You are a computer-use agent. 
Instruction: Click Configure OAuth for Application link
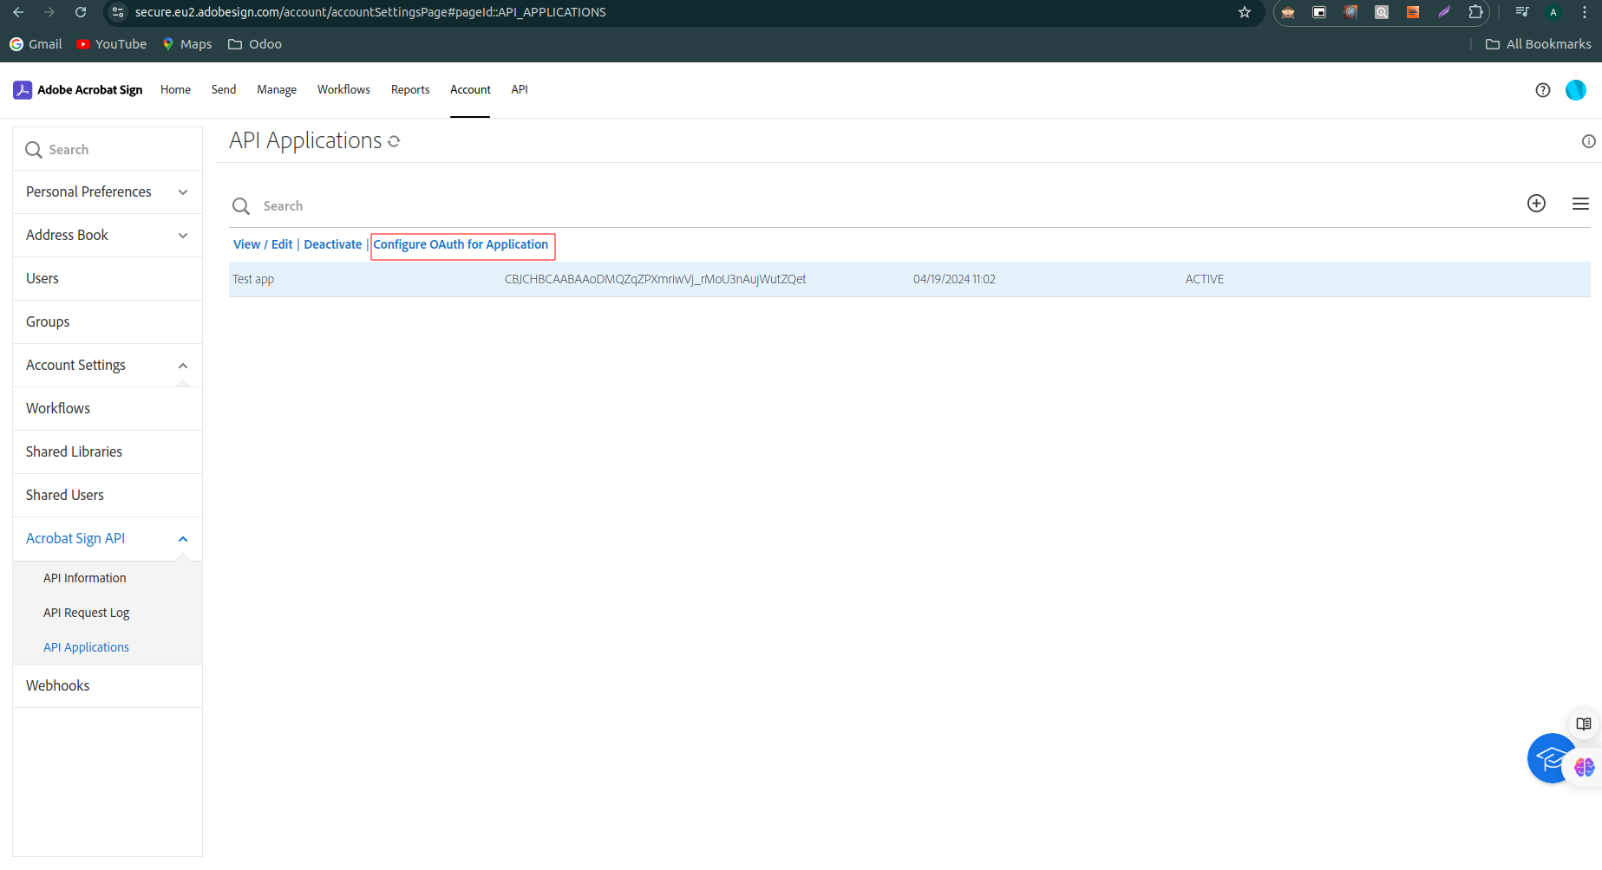click(461, 245)
